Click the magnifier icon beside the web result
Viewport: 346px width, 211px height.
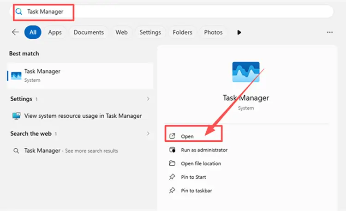[x=16, y=151]
